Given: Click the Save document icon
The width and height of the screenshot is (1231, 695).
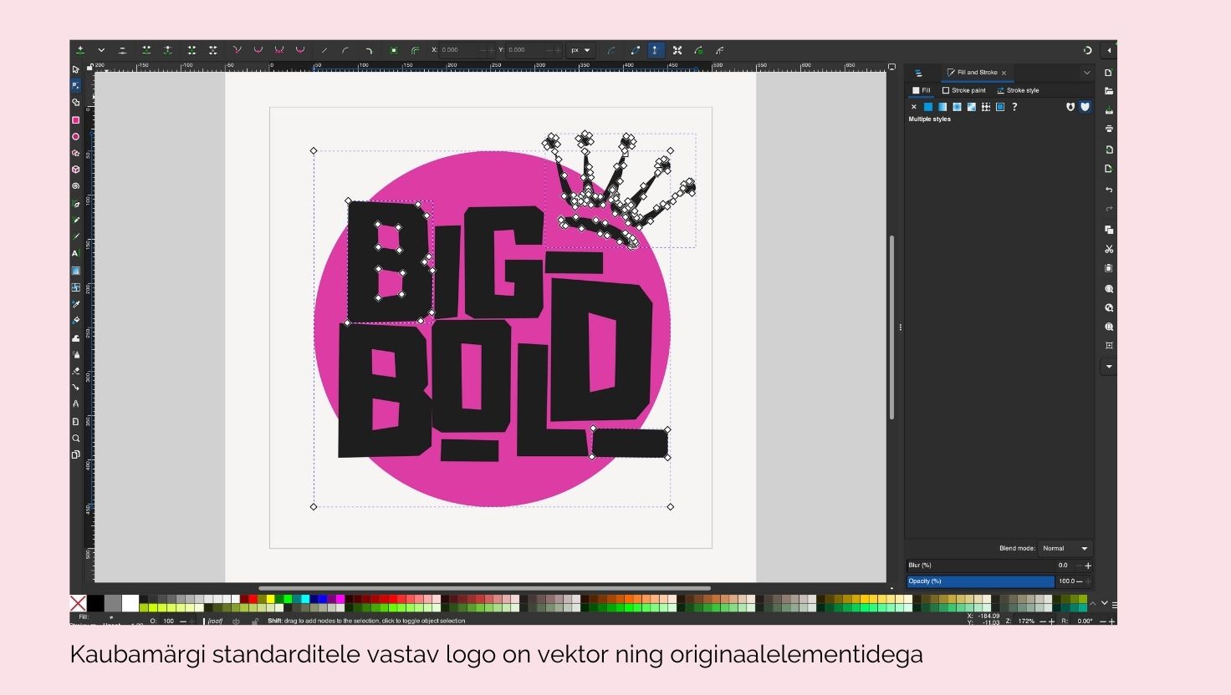Looking at the screenshot, I should 1109,110.
